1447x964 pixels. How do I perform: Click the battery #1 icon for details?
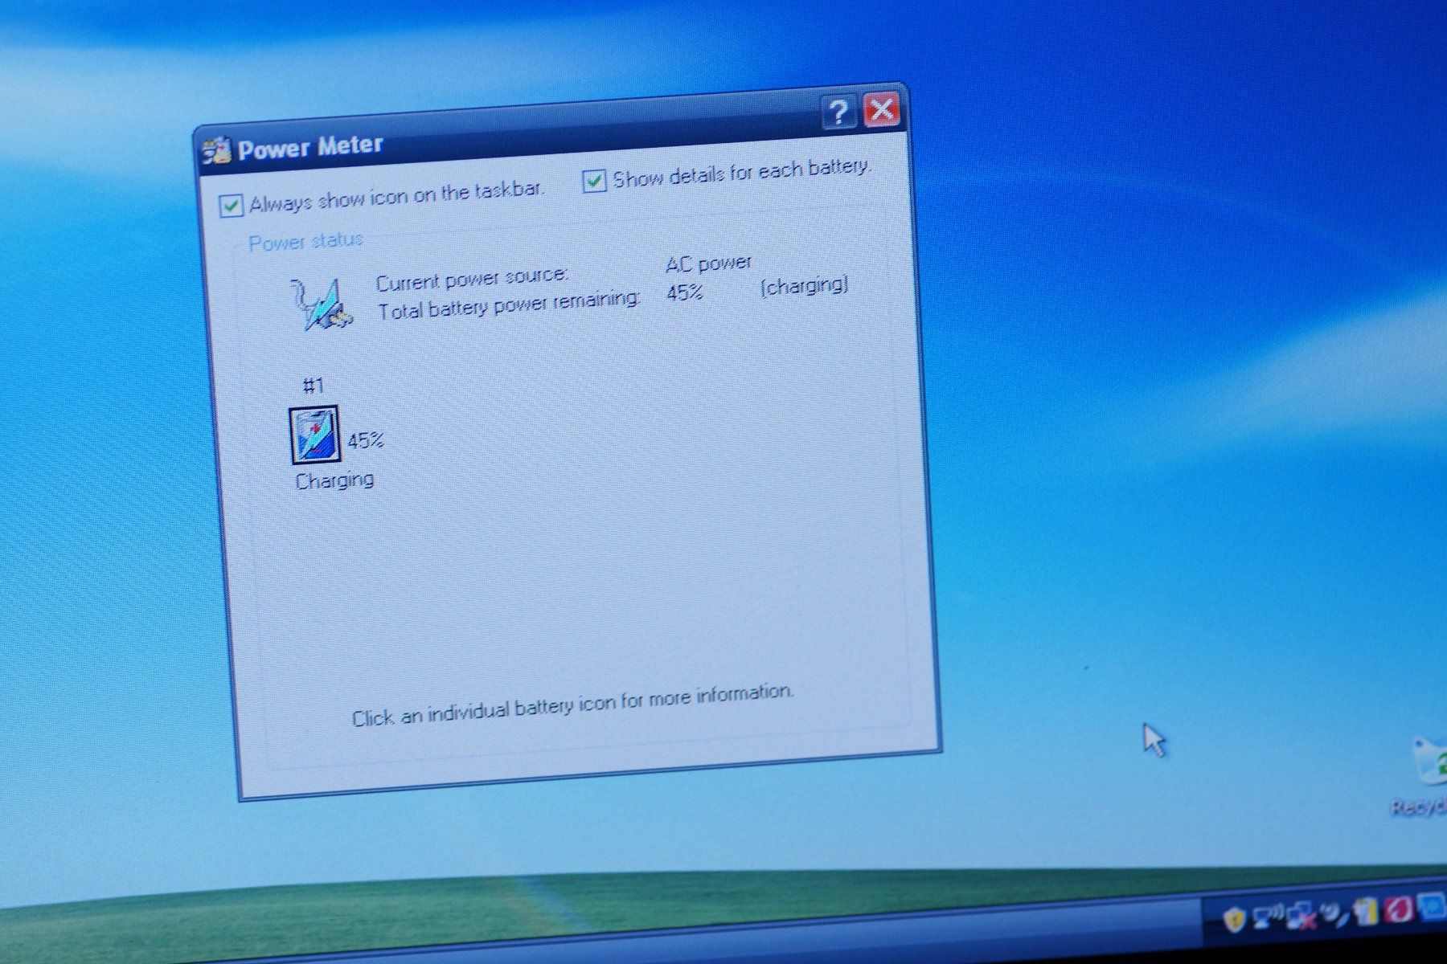coord(314,435)
